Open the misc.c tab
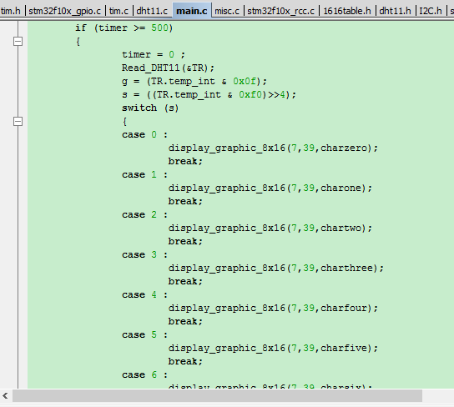This screenshot has width=454, height=407. pos(227,11)
